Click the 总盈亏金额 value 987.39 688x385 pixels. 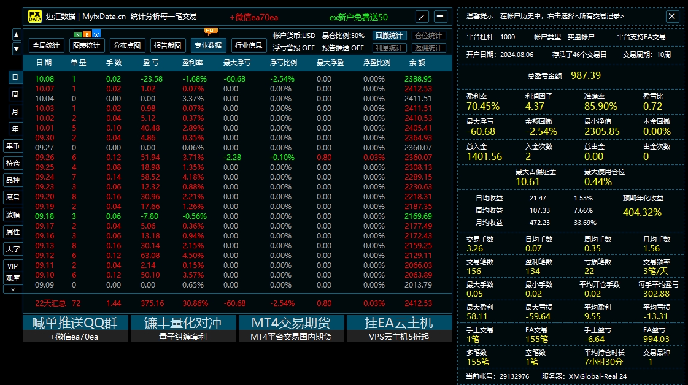click(586, 76)
